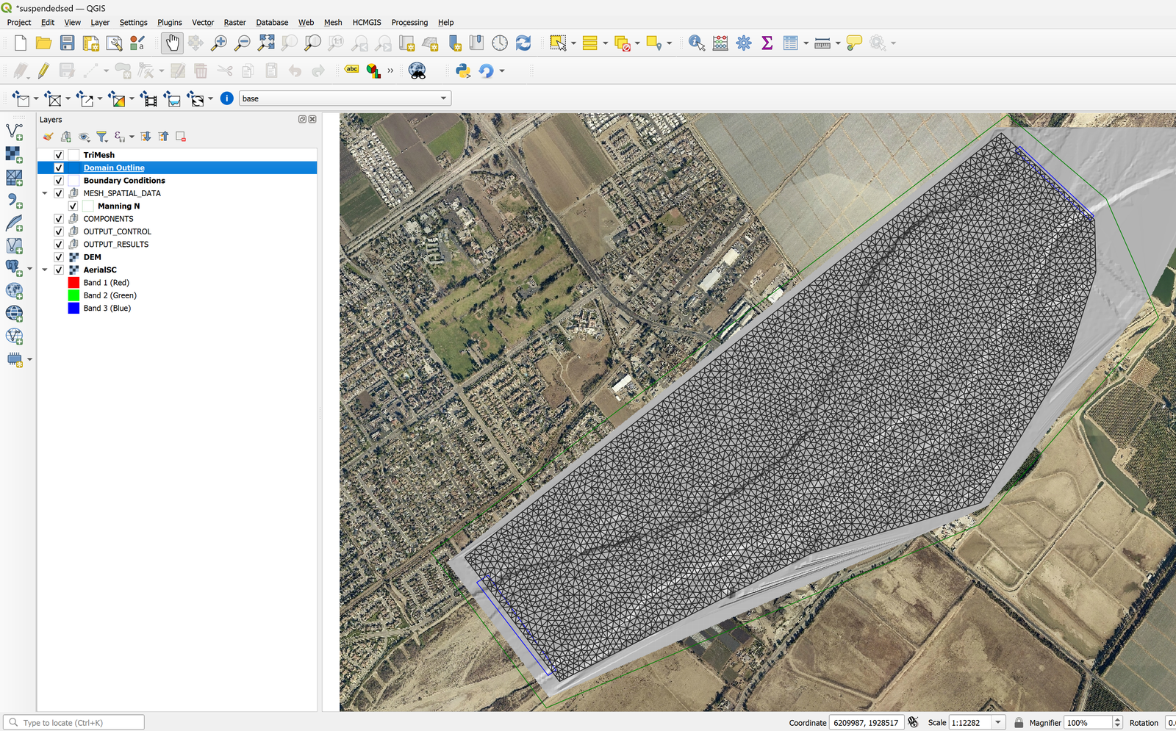Open the Temporal Controller clock icon
This screenshot has height=731, width=1176.
tap(500, 43)
